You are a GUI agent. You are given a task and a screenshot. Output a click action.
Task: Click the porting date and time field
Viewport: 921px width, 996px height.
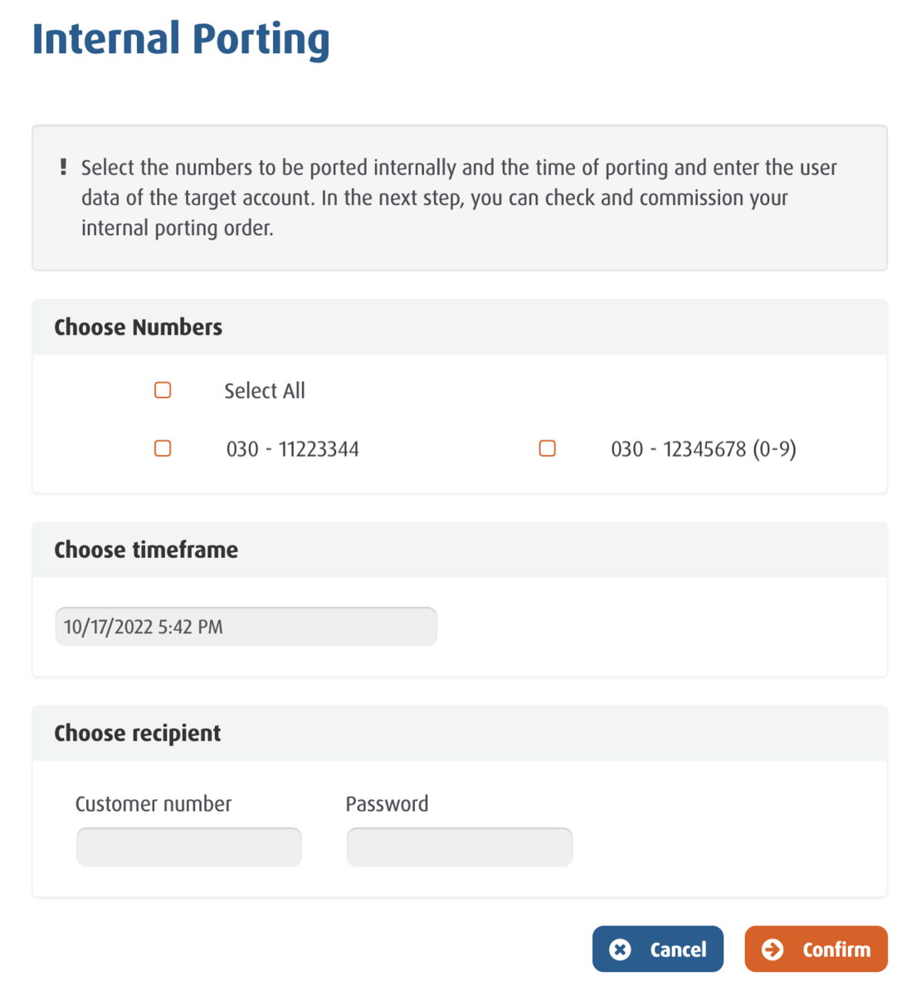coord(246,627)
